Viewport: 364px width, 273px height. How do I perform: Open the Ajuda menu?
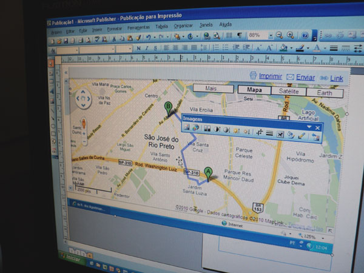pos(226,24)
